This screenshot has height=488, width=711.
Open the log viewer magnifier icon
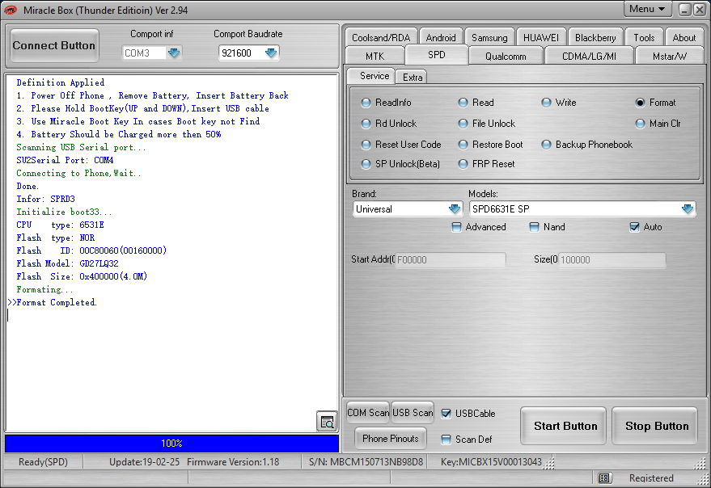click(x=327, y=422)
